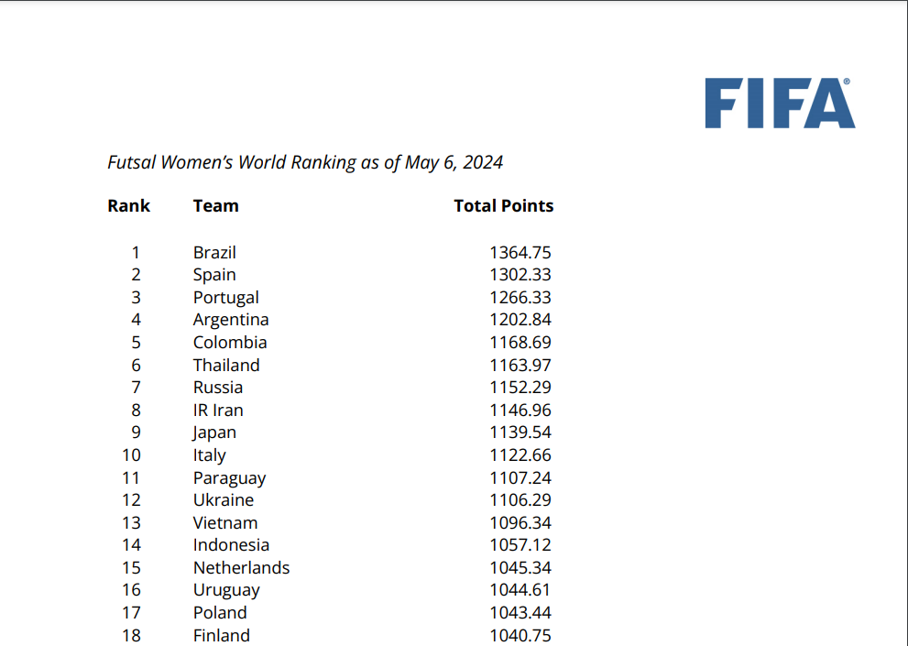Click rank number 10 beside Italy

[131, 455]
